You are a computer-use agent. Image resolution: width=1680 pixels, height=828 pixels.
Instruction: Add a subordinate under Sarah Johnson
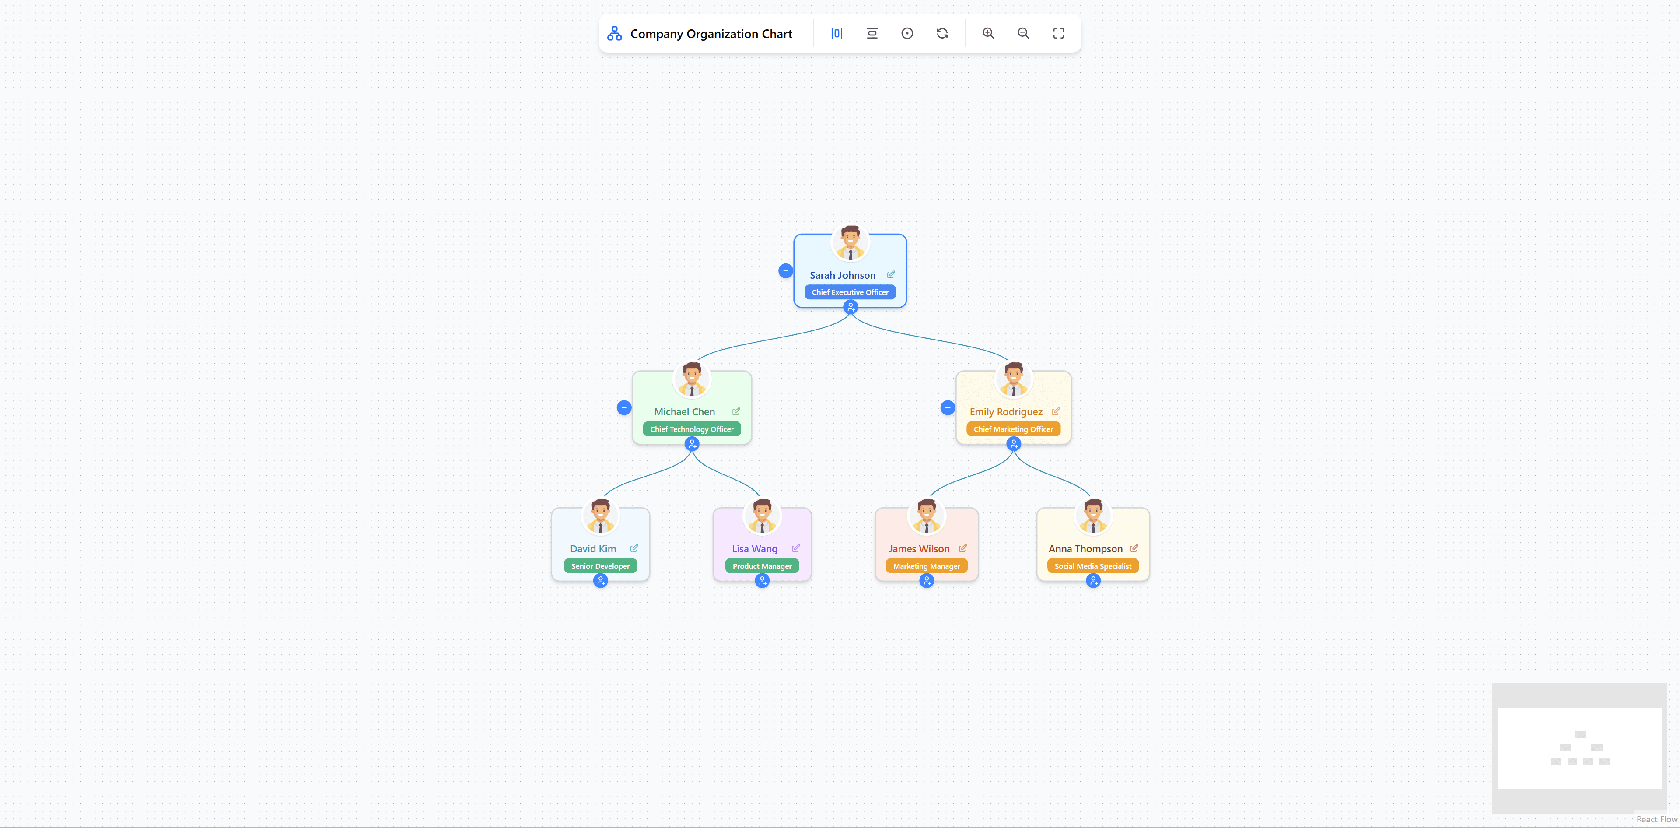(x=850, y=307)
